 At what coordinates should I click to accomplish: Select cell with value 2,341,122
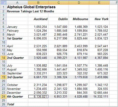coord(59,89)
